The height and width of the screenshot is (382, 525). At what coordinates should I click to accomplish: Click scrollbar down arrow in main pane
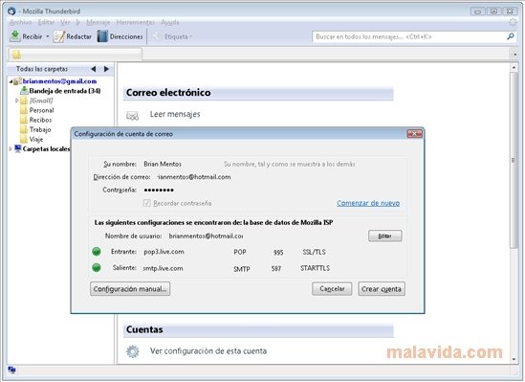[x=514, y=359]
